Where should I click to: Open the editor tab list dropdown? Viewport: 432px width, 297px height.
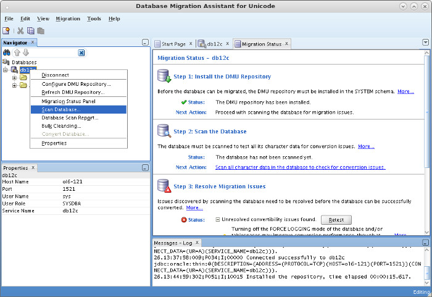pos(425,42)
